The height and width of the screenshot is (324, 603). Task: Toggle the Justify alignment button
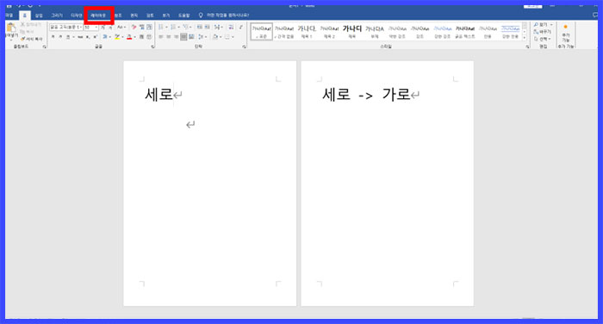[x=183, y=37]
